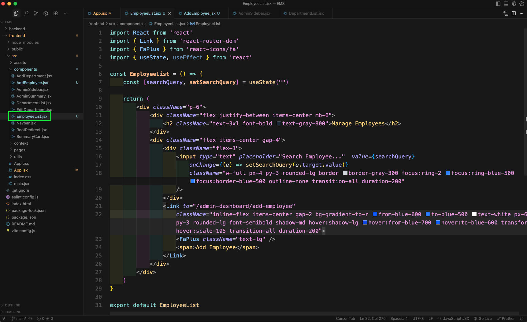The height and width of the screenshot is (322, 527).
Task: Click the remote window icon in status bar
Action: (4, 319)
